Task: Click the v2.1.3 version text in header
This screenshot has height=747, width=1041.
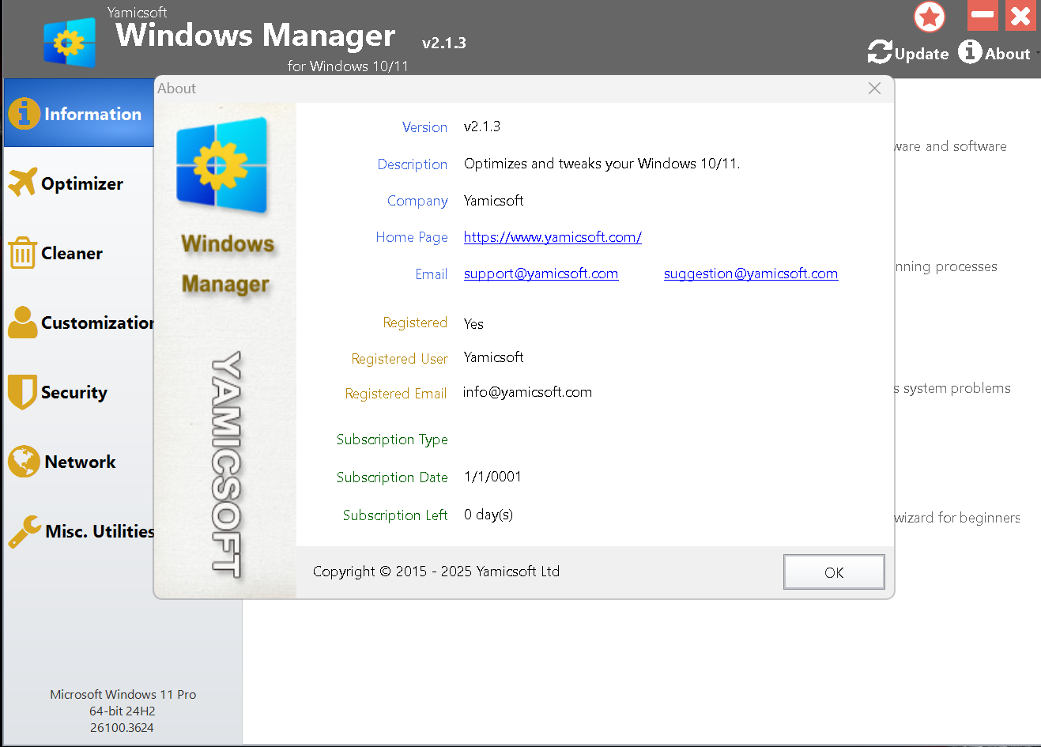Action: (x=444, y=43)
